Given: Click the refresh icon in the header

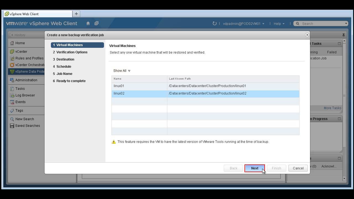Looking at the screenshot, I should (x=214, y=23).
